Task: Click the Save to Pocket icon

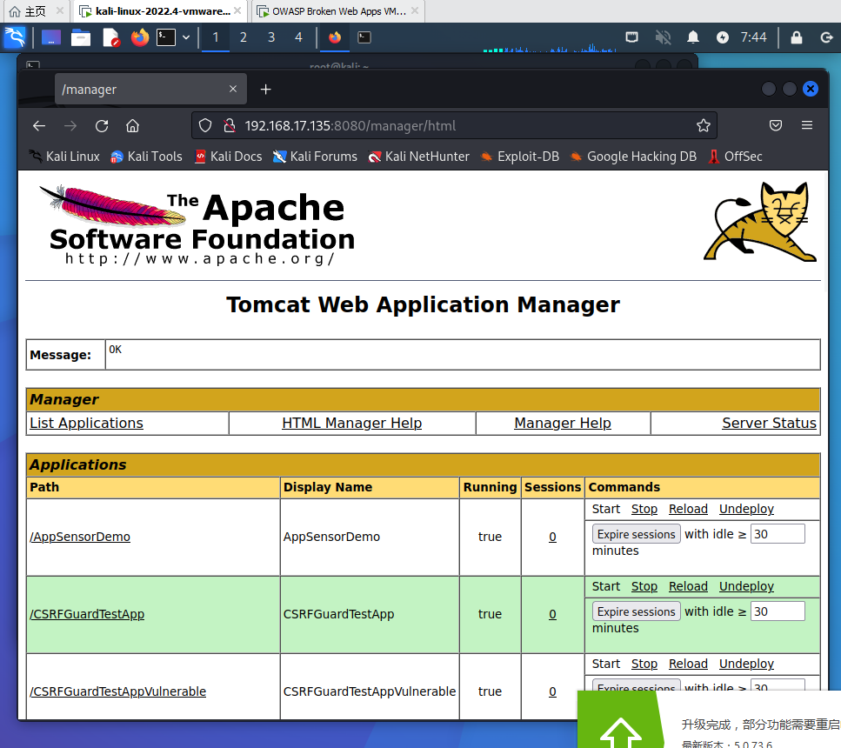Action: 776,126
